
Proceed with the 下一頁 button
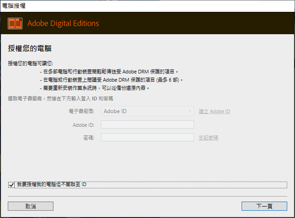264,206
